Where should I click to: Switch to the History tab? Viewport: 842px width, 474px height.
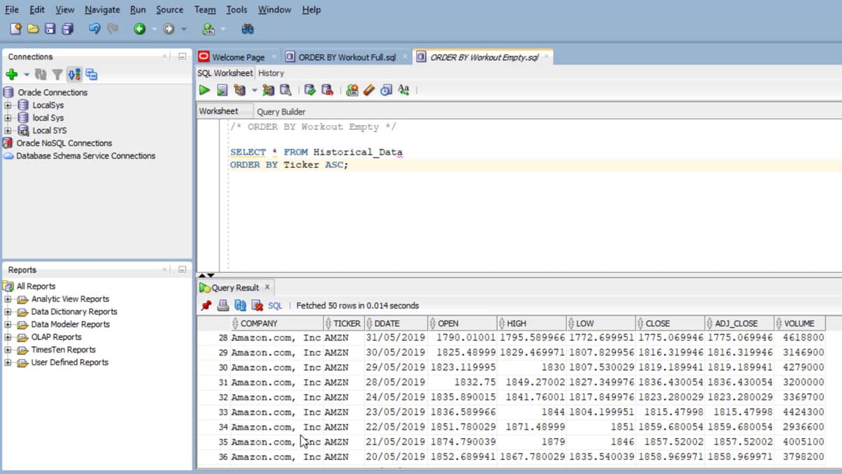point(271,73)
